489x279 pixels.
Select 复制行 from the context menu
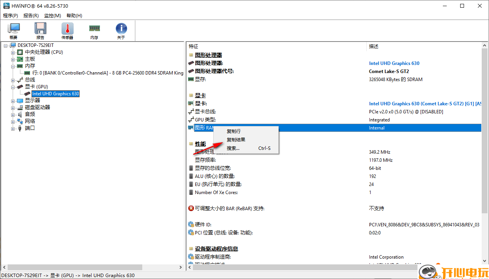point(233,131)
